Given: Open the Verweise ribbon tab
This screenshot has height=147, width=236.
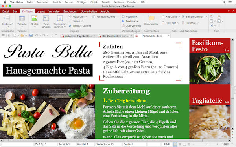Looking at the screenshot, I should [54, 11].
